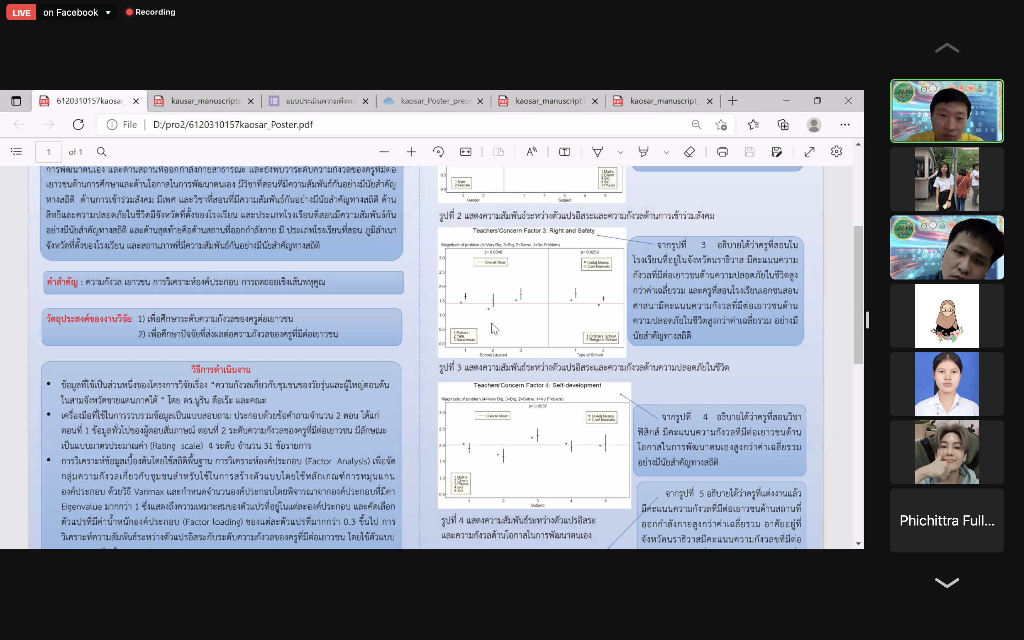1024x640 pixels.
Task: Click the PDF vertical scrollbar thumb
Action: [x=858, y=295]
